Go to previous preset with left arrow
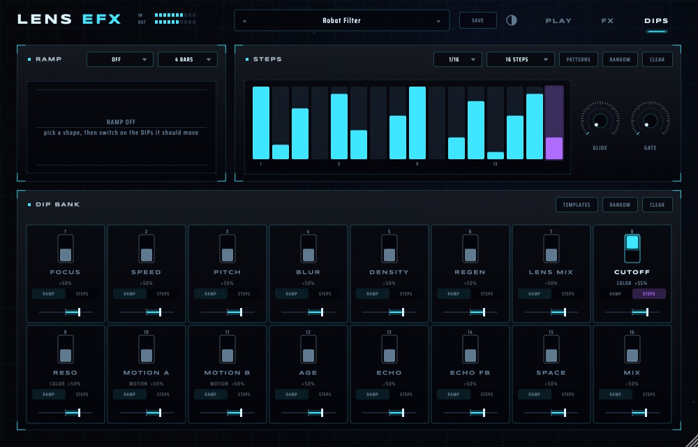Image resolution: width=698 pixels, height=447 pixels. coord(244,21)
